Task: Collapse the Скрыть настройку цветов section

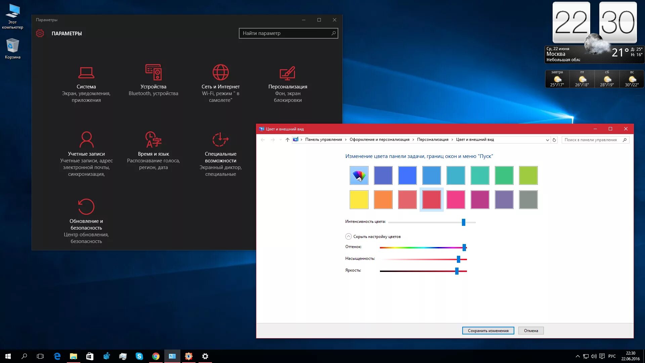Action: point(348,237)
